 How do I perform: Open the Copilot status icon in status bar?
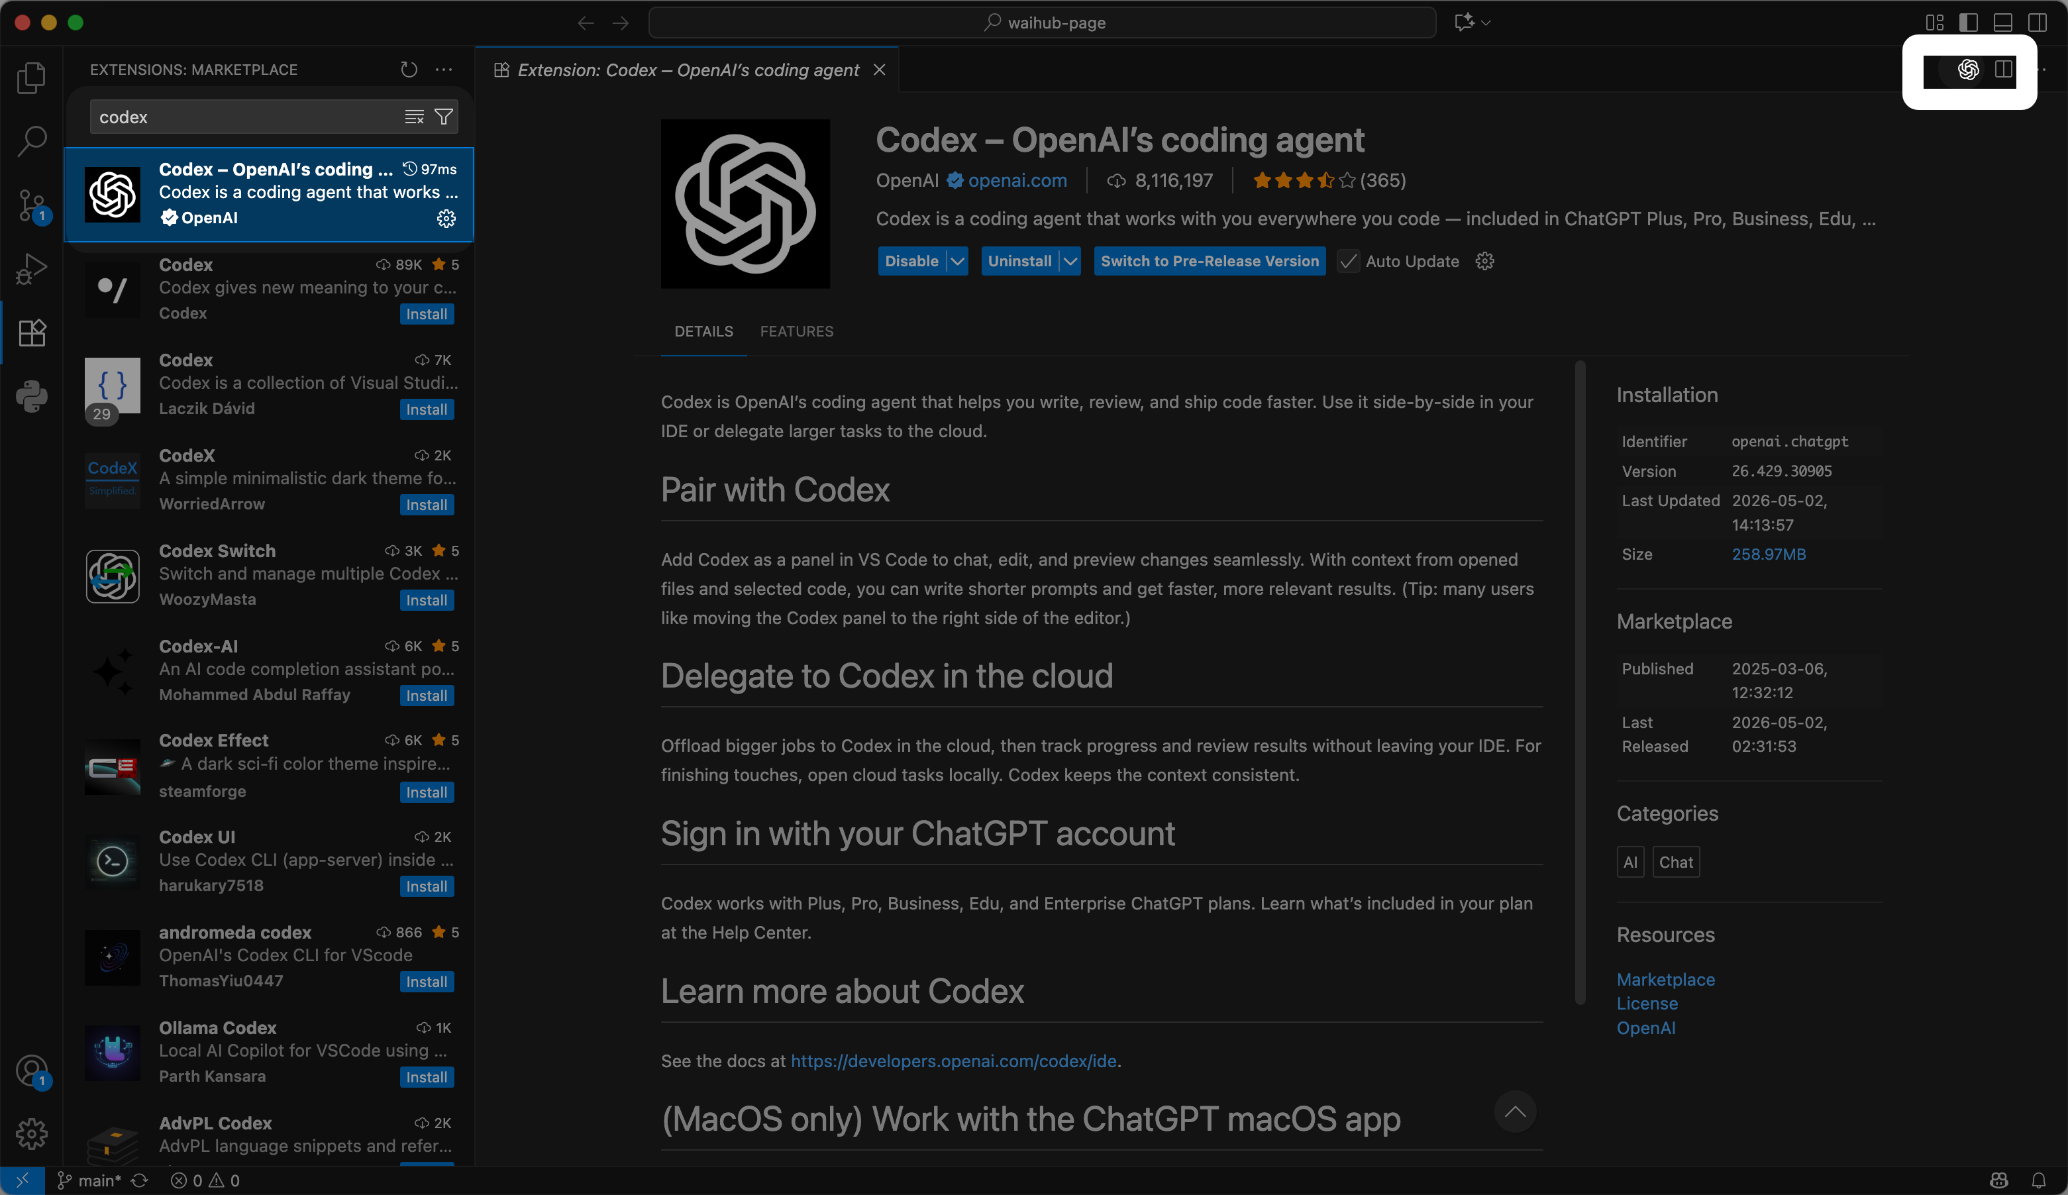(x=1998, y=1180)
